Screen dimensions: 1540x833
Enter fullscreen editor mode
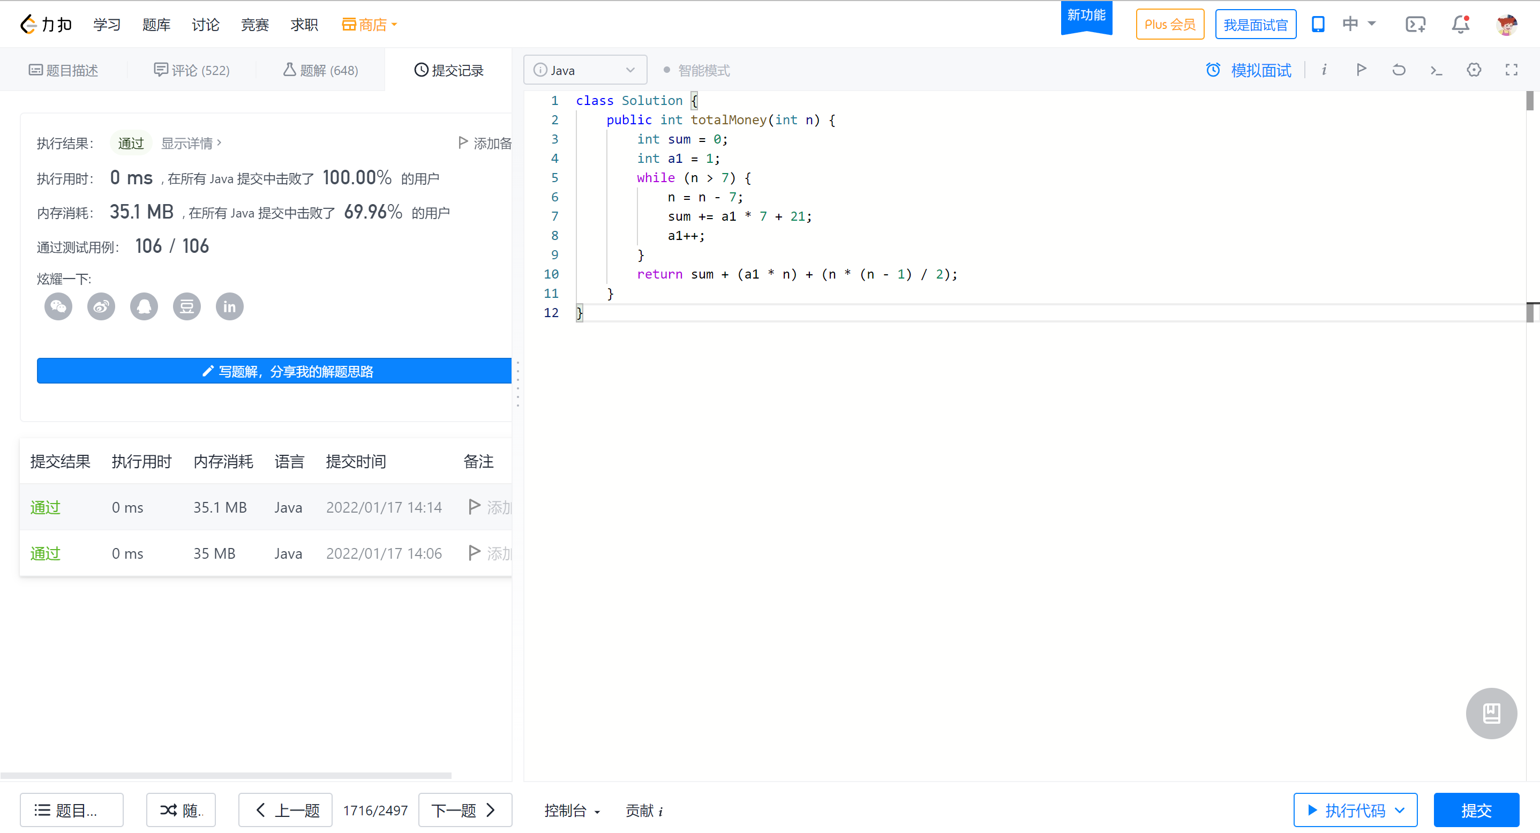[x=1511, y=70]
